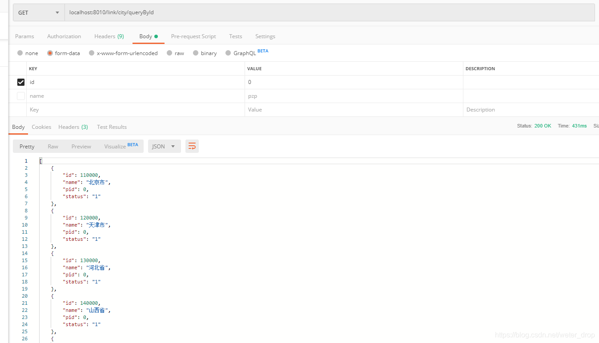Open the response Cookies tab
The height and width of the screenshot is (343, 599).
(x=41, y=127)
